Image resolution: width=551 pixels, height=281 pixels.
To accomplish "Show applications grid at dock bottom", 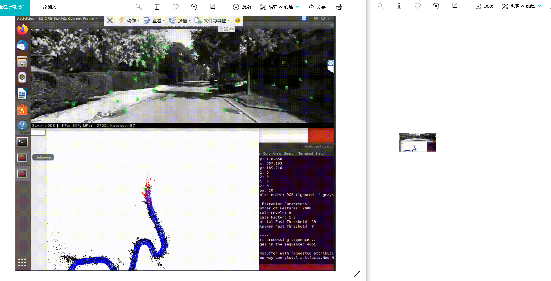I will 22,262.
